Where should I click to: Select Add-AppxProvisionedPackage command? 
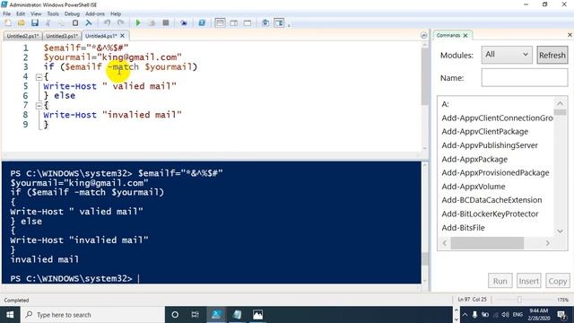click(x=495, y=173)
